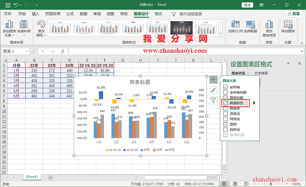
Task: Switch to Page Layout view icon
Action: [x=235, y=184]
